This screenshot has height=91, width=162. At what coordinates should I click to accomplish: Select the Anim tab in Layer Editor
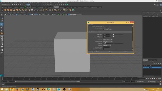[x=155, y=60]
